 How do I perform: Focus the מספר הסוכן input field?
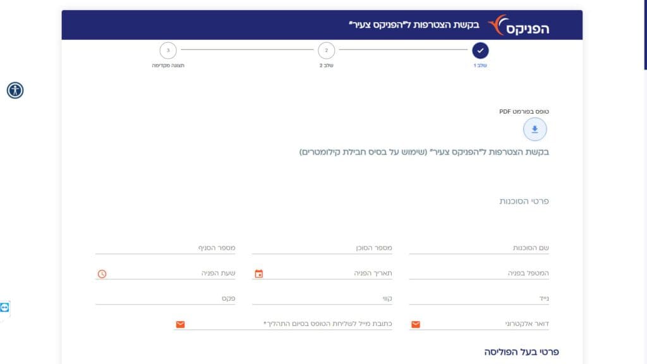click(322, 248)
